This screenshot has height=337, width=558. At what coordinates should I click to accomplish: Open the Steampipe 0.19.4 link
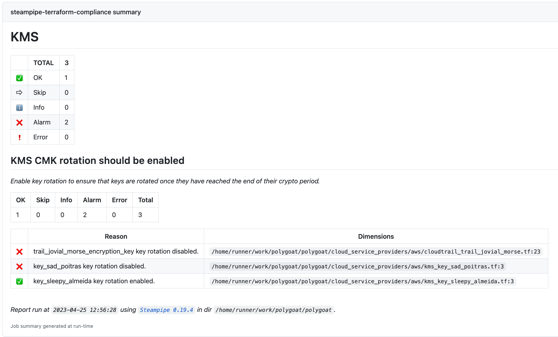click(166, 310)
